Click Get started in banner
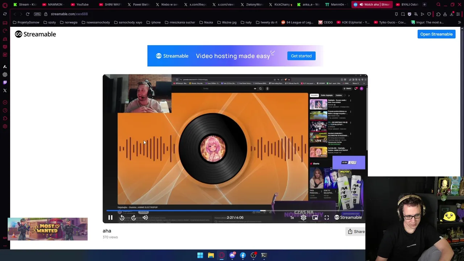The image size is (464, 261). (301, 56)
